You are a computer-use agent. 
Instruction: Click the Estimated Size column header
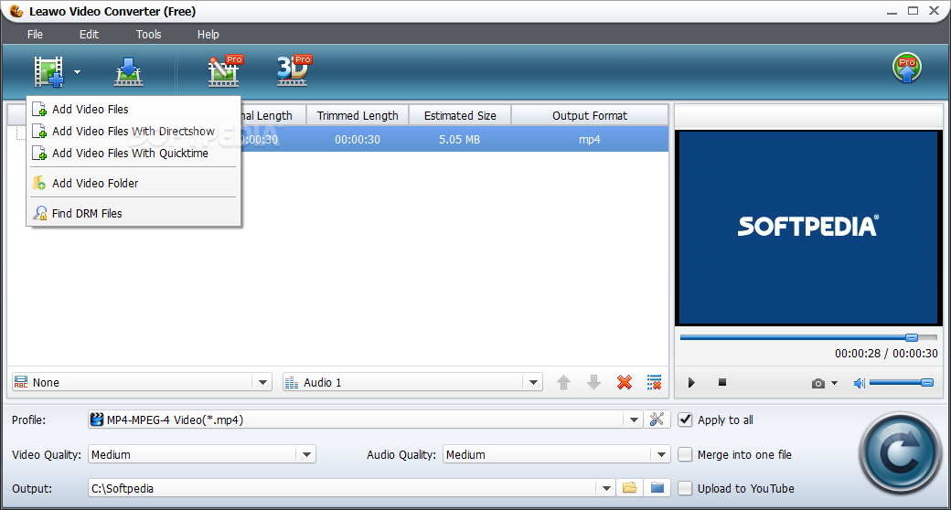(x=460, y=115)
